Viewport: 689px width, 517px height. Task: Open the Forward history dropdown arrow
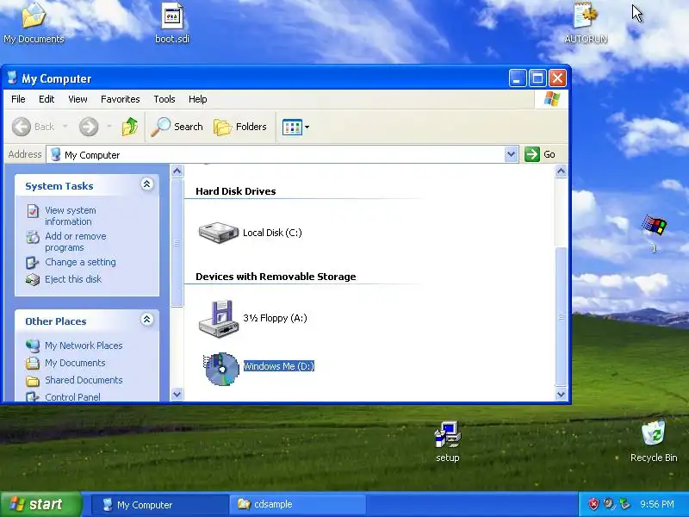pyautogui.click(x=109, y=127)
